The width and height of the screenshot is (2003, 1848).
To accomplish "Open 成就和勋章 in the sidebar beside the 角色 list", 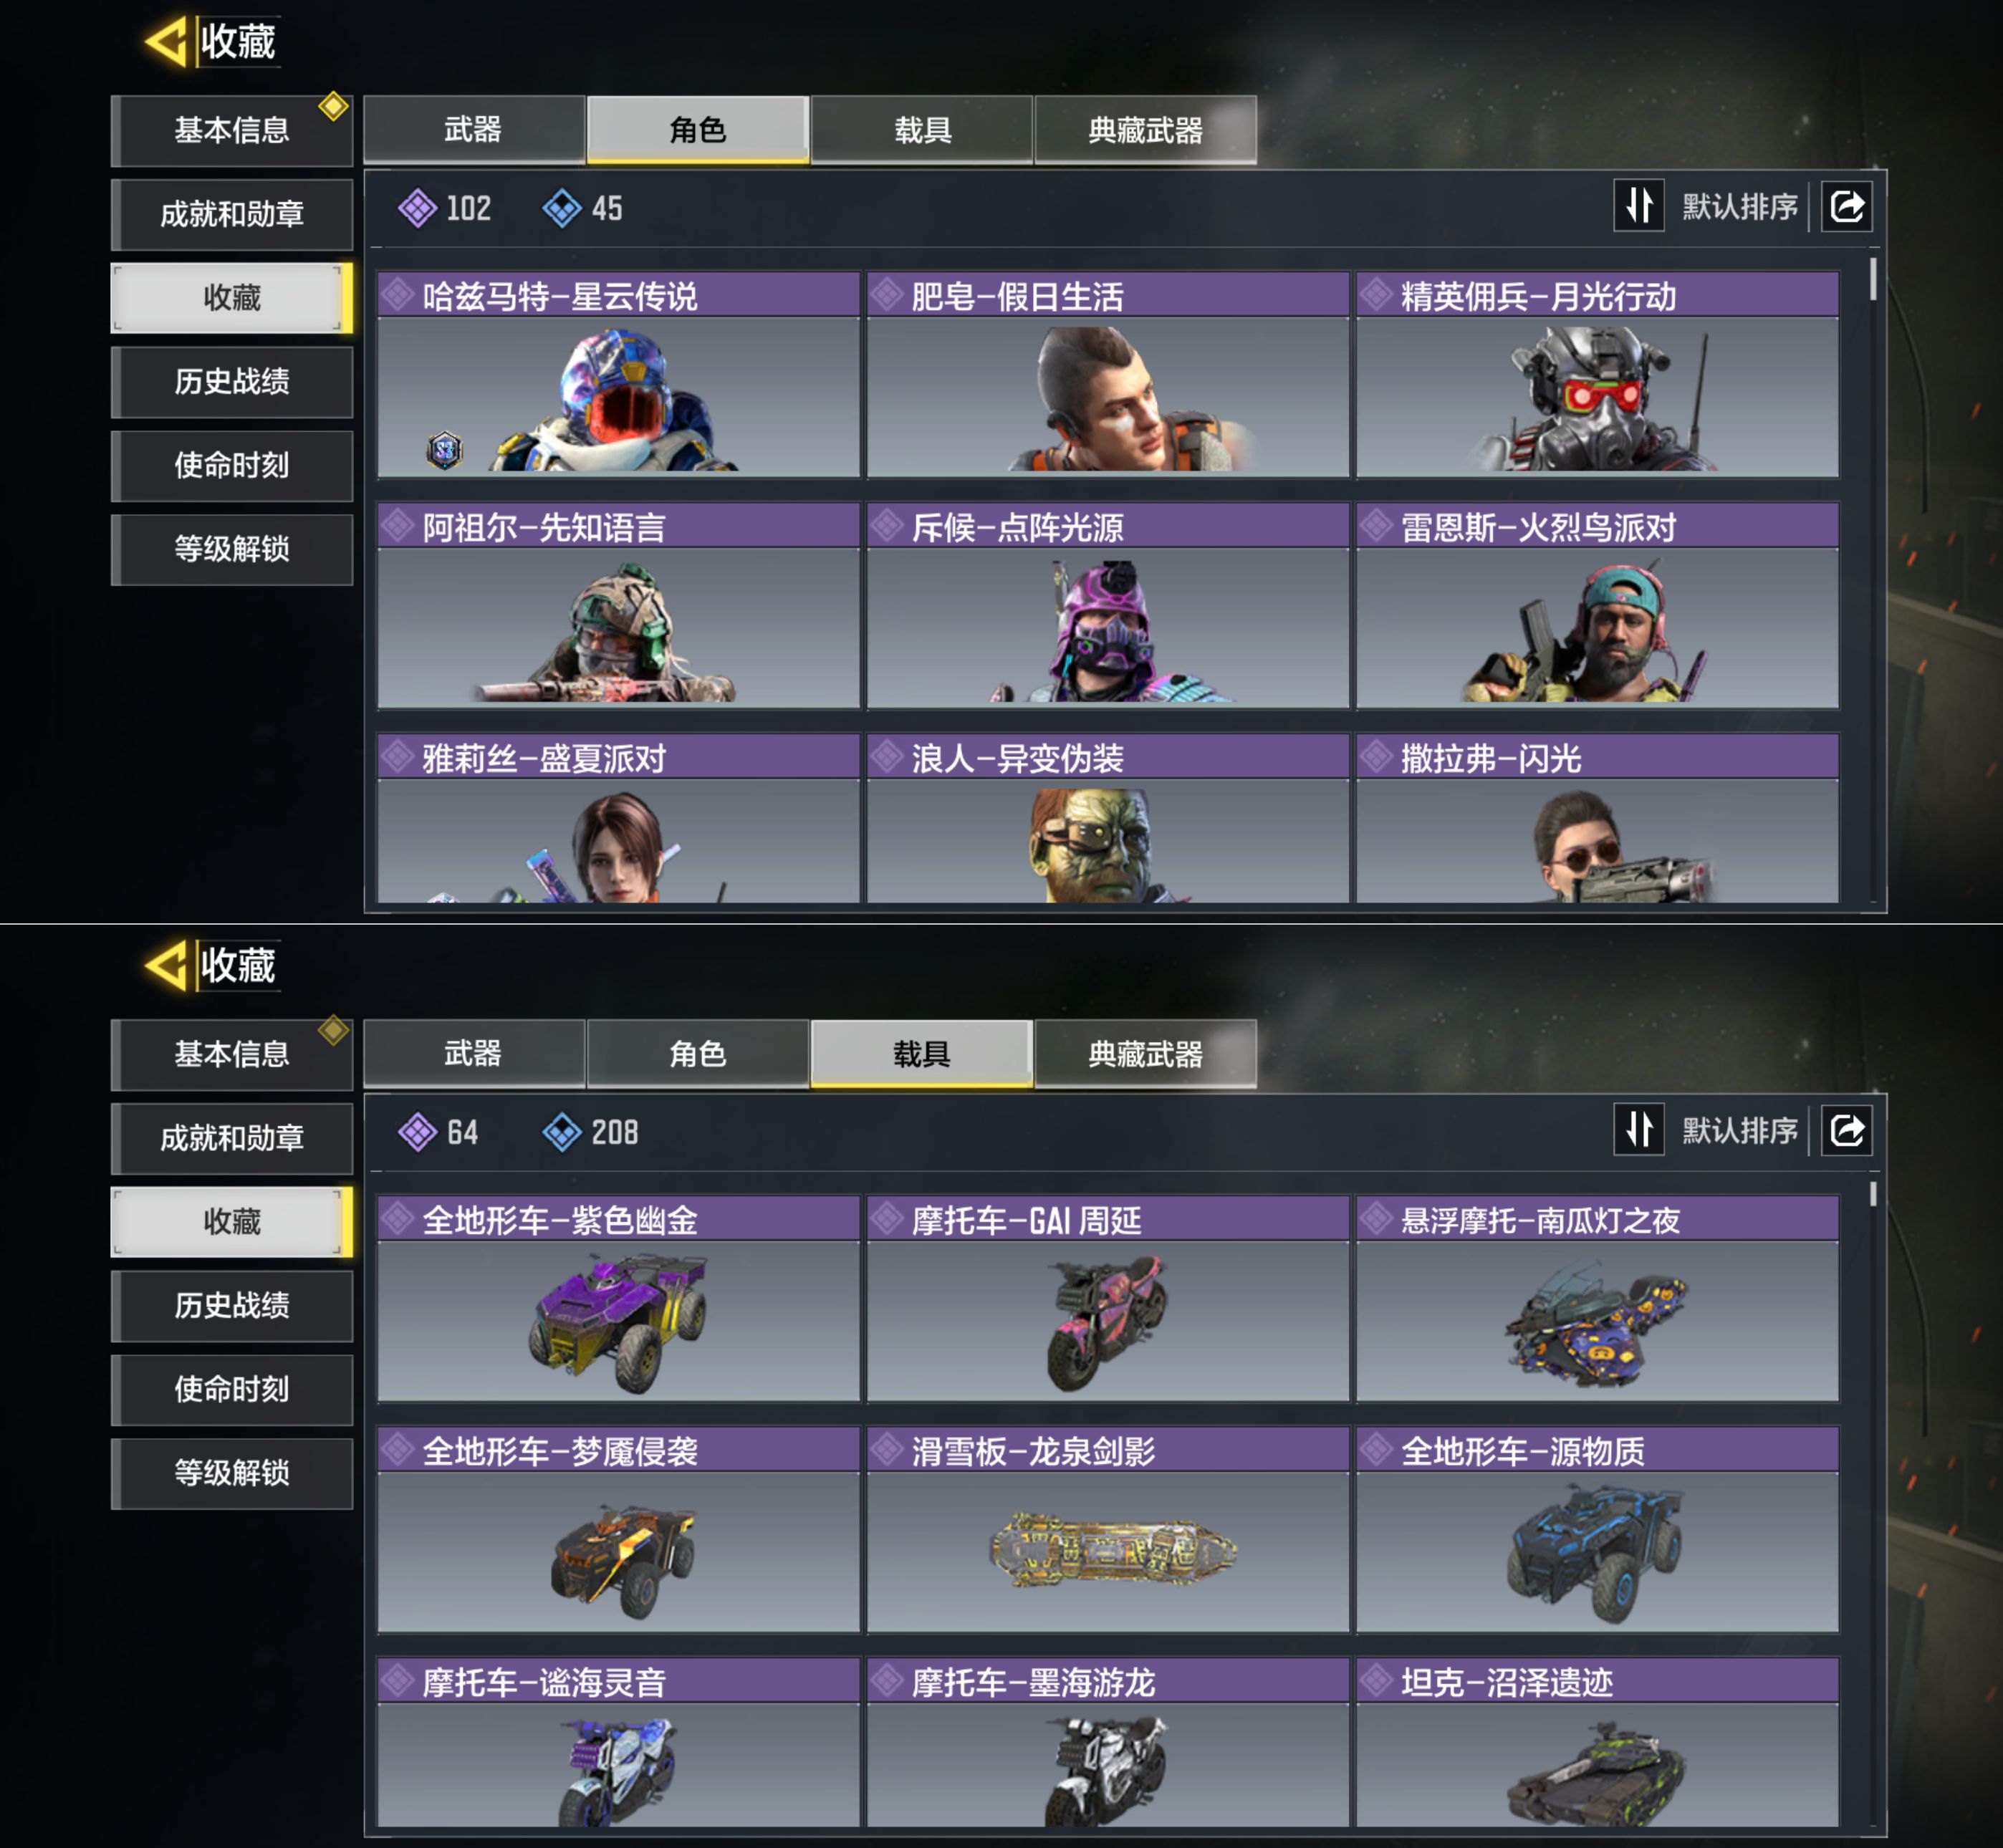I will 232,214.
